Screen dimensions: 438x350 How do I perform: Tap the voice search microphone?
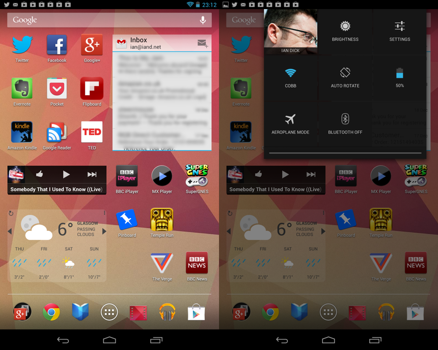click(x=203, y=20)
